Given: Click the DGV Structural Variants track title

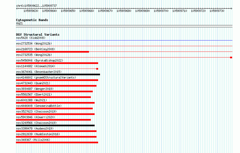Looking at the screenshot, I should [38, 35].
